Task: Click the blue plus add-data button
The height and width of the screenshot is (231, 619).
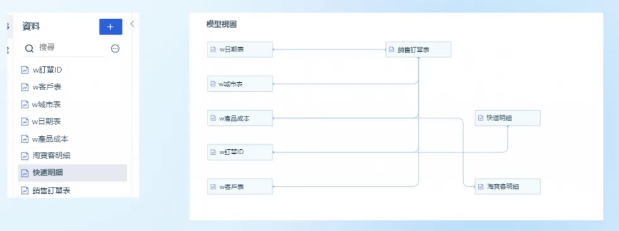Action: click(x=110, y=27)
